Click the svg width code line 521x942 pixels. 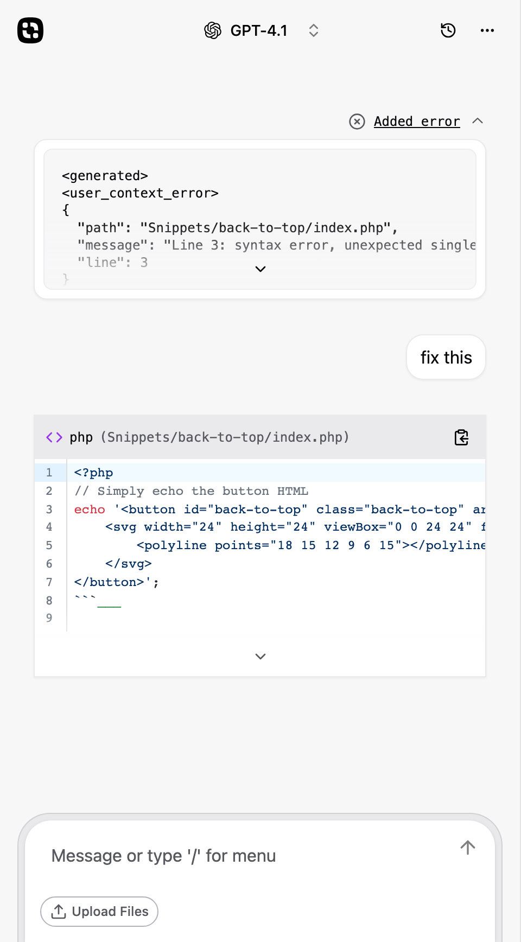pos(295,527)
